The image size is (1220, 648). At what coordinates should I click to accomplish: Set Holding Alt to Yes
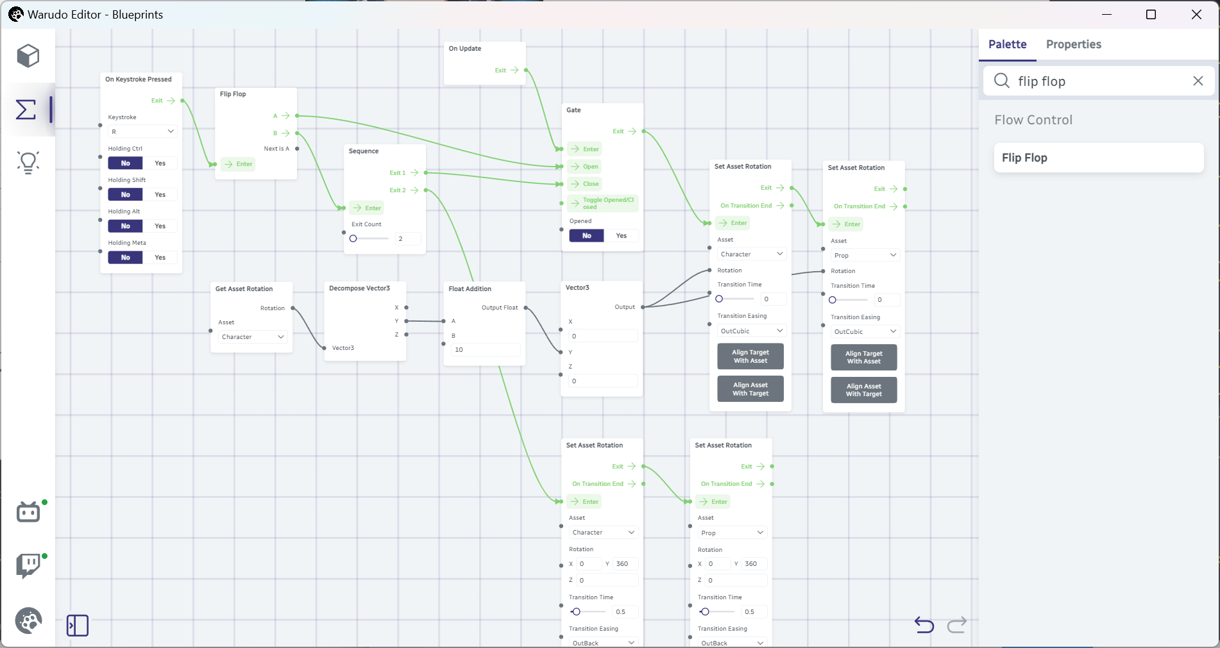[x=160, y=226]
